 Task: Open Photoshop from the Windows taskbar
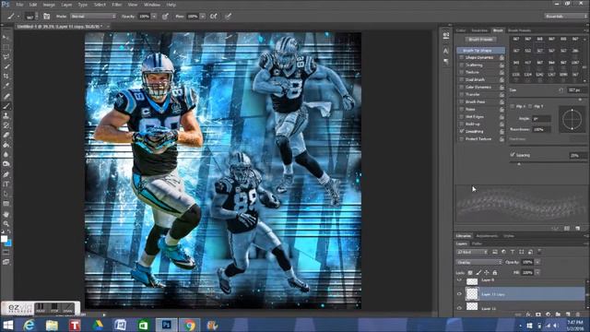(x=166, y=325)
